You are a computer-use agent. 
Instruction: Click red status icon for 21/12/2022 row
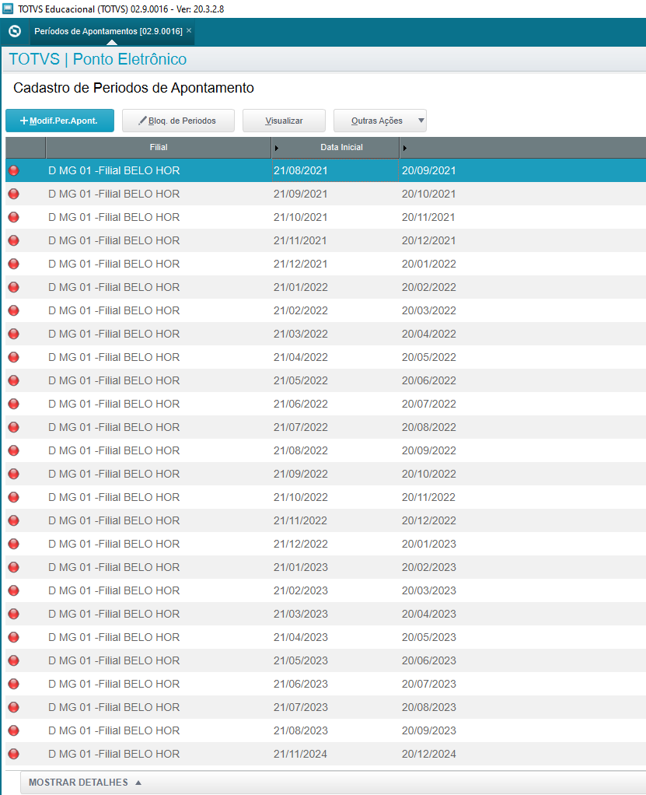tap(13, 544)
